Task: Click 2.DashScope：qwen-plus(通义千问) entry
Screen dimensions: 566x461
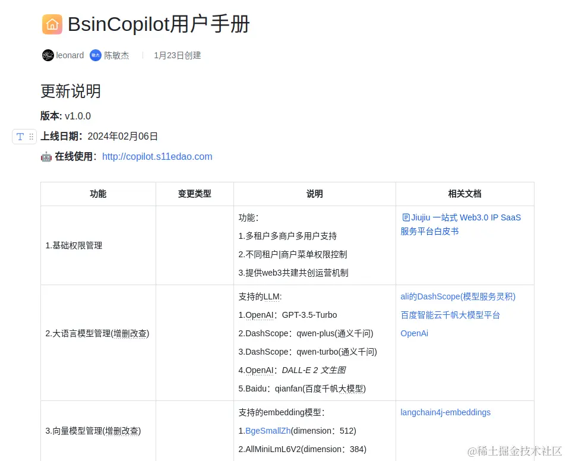Action: (306, 333)
